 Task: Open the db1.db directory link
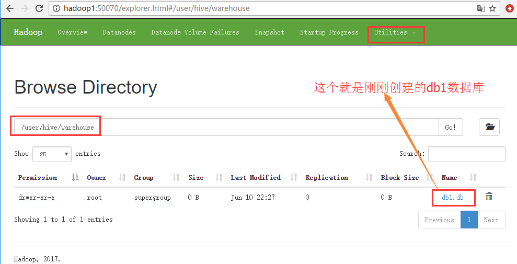[453, 198]
